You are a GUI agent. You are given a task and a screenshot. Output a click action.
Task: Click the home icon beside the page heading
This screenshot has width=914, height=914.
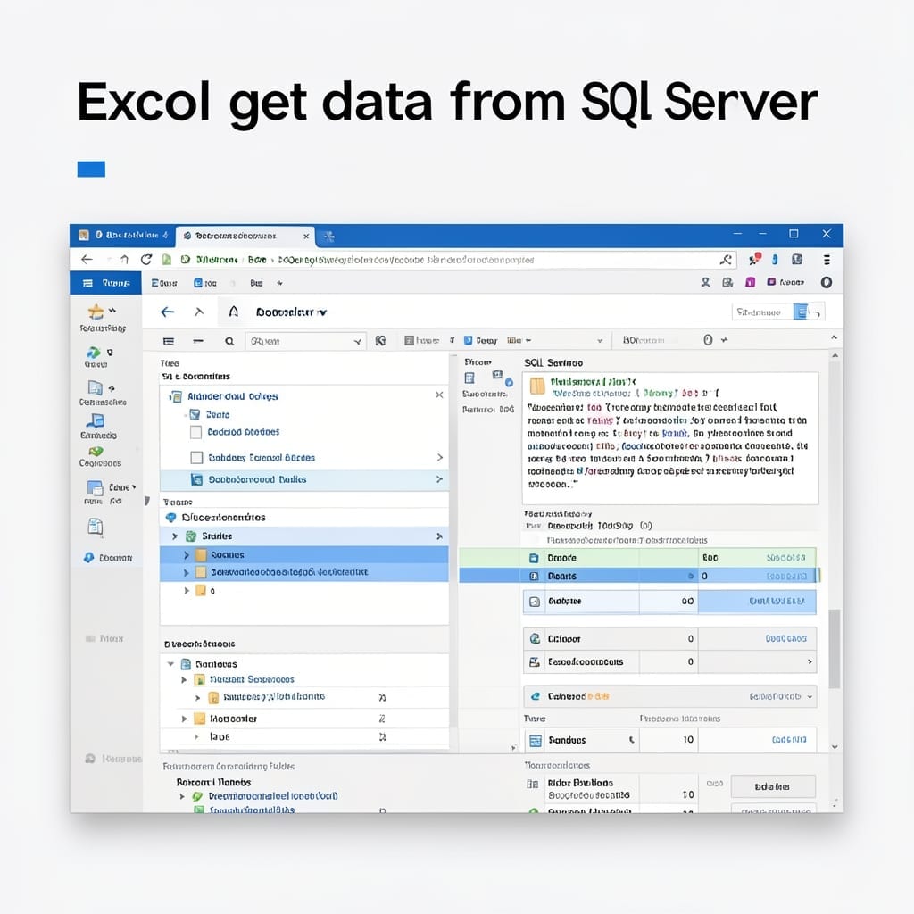tap(233, 312)
